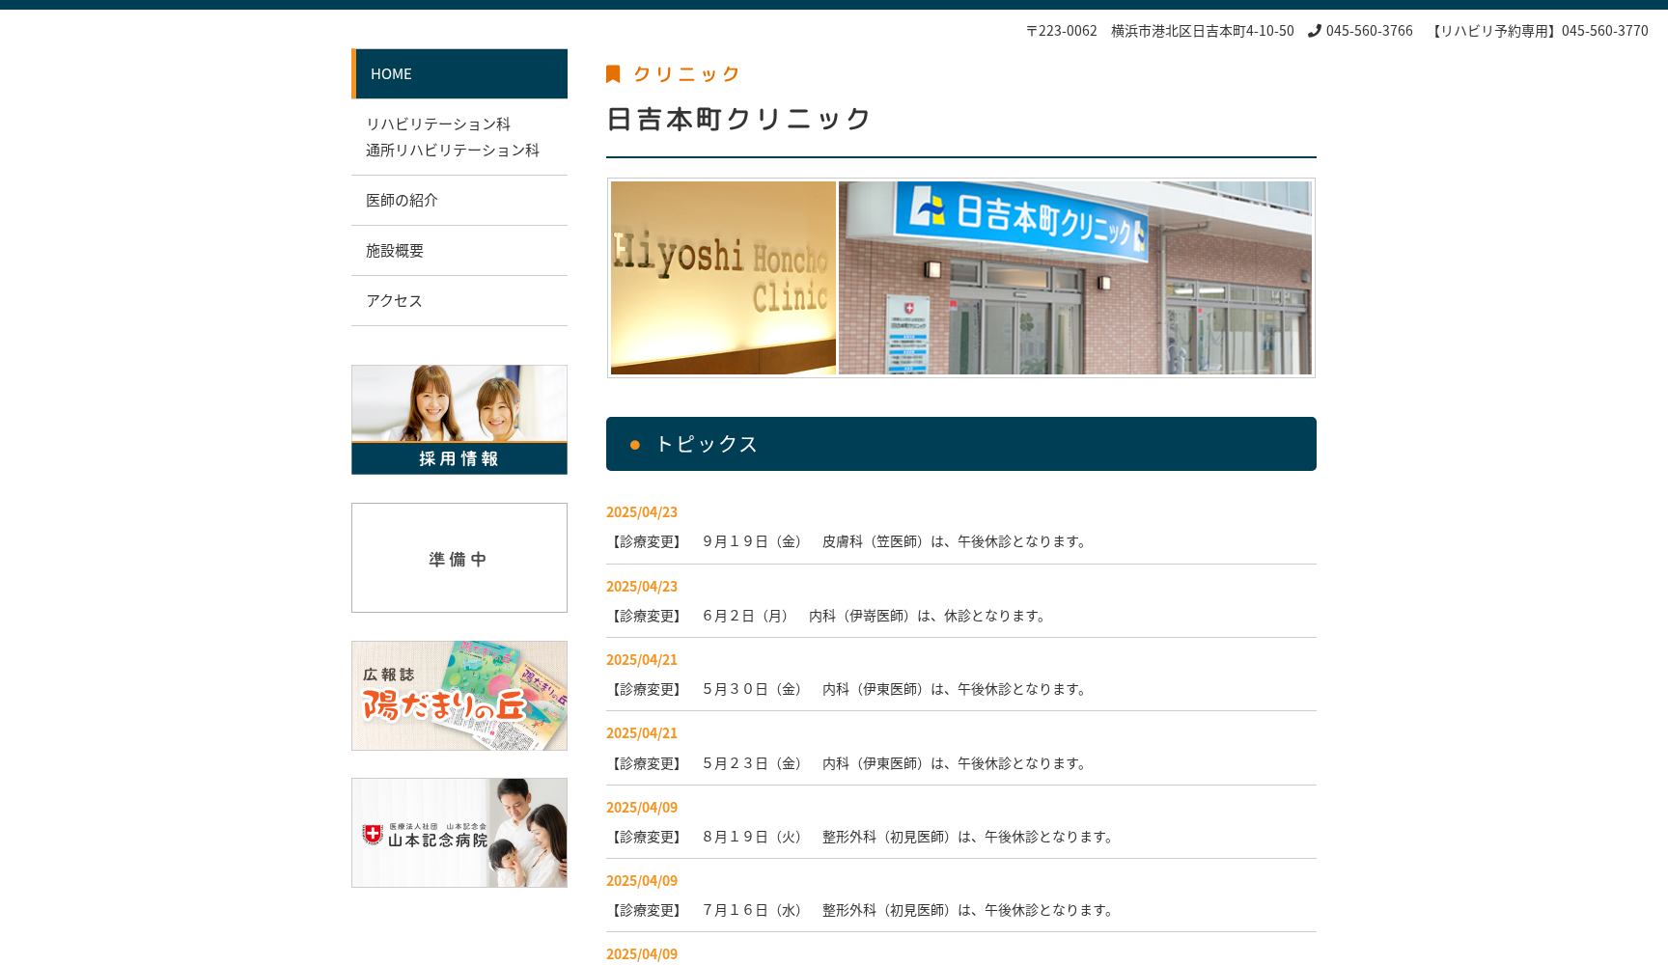The height and width of the screenshot is (965, 1668).
Task: Go to 医師の紹介 page
Action: [402, 201]
